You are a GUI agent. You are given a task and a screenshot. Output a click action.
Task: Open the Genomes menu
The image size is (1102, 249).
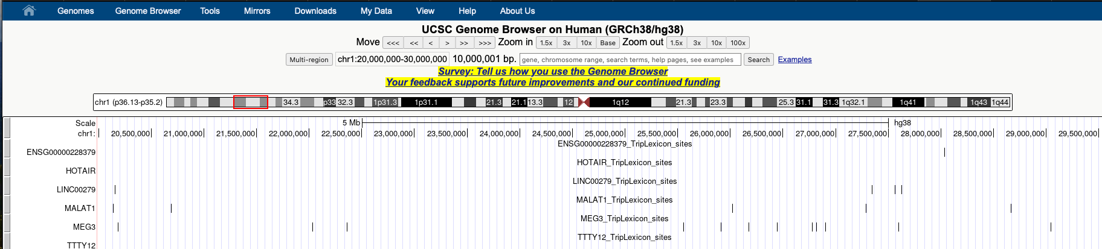click(76, 11)
